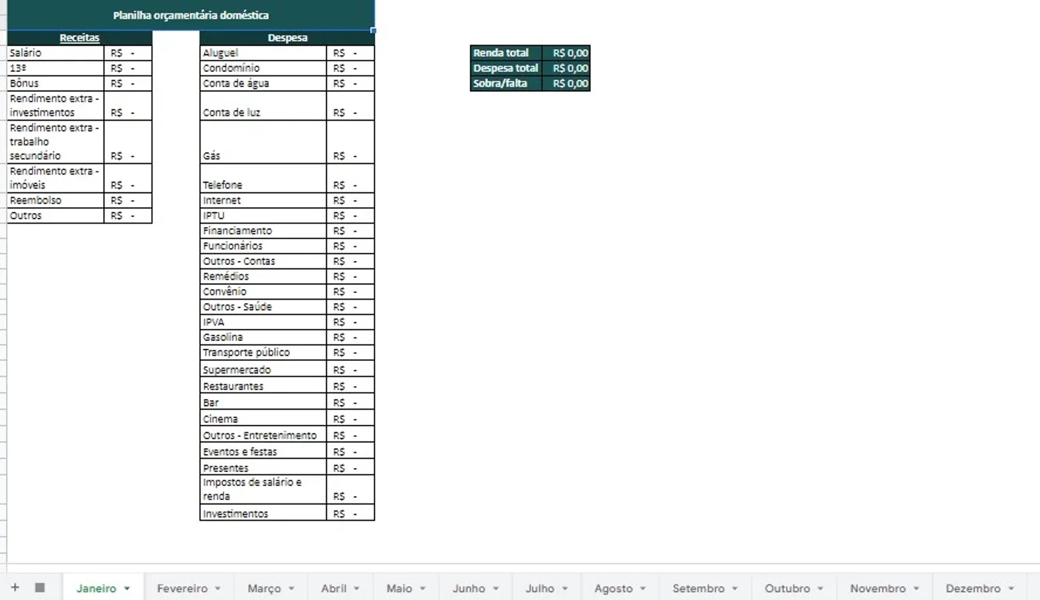Click the Abril tab dropdown arrow
This screenshot has height=600, width=1040.
(357, 589)
